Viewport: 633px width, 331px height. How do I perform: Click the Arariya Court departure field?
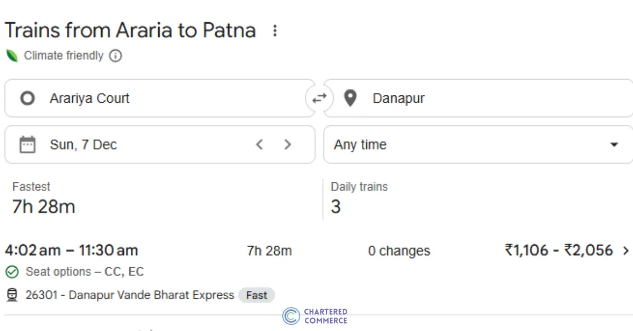[90, 98]
